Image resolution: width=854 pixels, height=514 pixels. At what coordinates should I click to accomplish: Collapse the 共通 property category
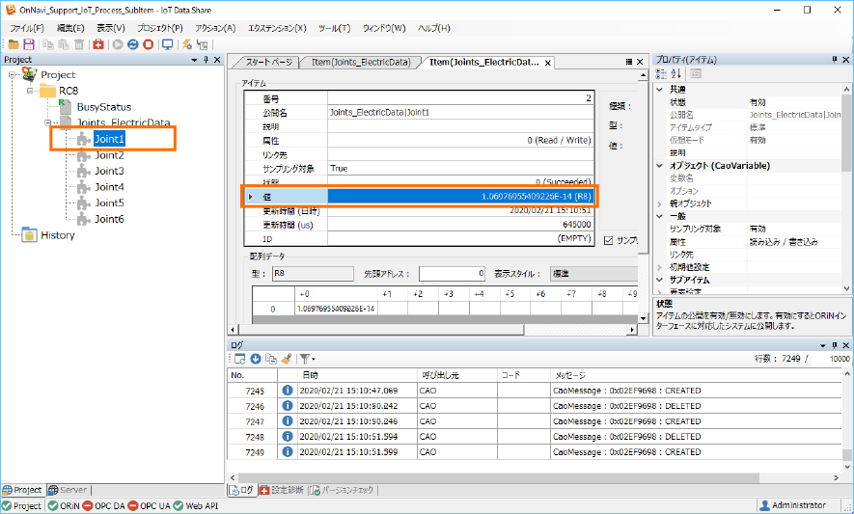coord(661,89)
